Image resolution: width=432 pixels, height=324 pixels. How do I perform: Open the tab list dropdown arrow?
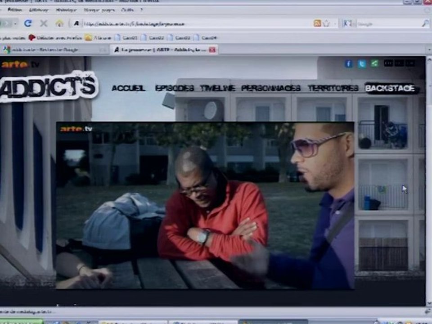(429, 50)
